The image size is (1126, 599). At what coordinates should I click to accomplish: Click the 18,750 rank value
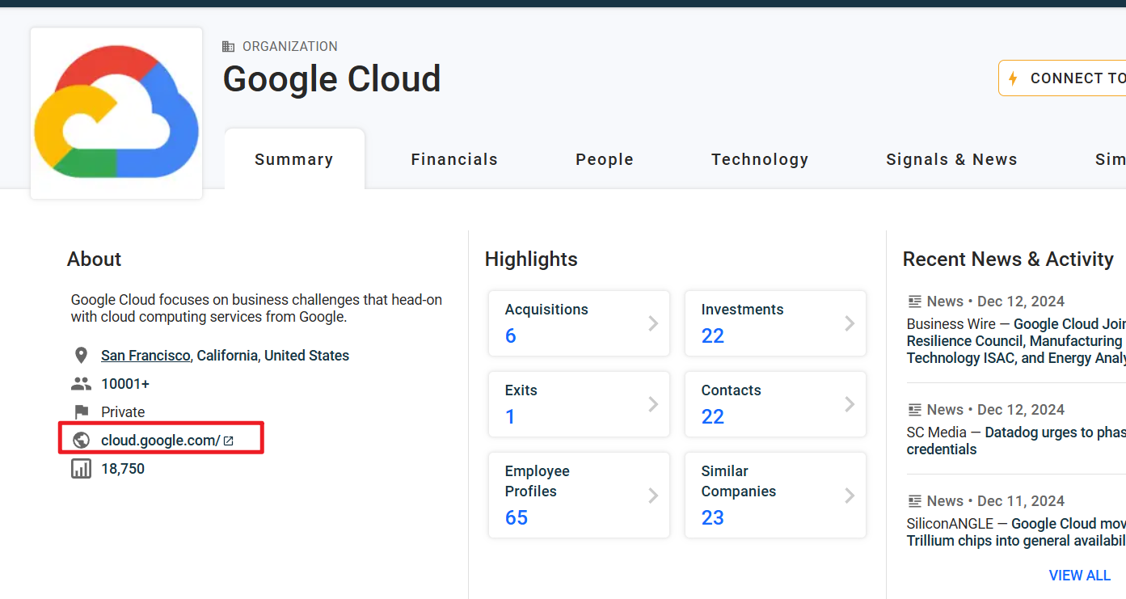click(x=123, y=469)
